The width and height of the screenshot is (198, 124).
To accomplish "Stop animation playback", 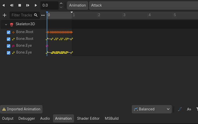I will [x=20, y=5].
